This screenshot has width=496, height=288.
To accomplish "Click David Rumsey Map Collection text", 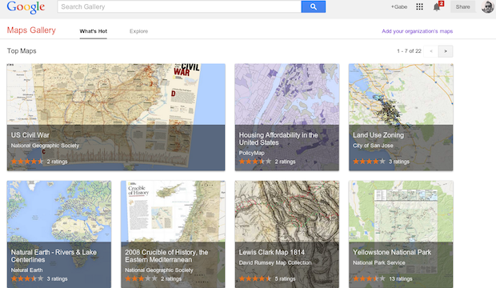I will coord(275,262).
